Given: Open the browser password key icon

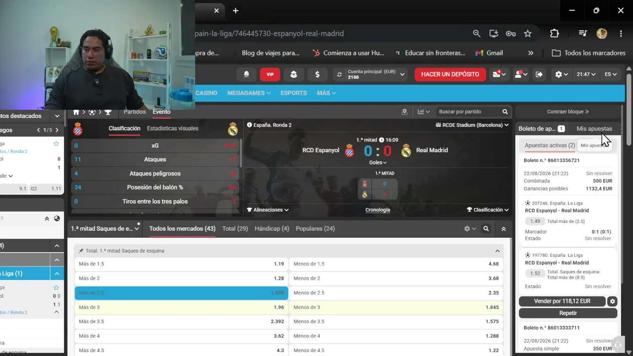Looking at the screenshot, I should [x=511, y=34].
